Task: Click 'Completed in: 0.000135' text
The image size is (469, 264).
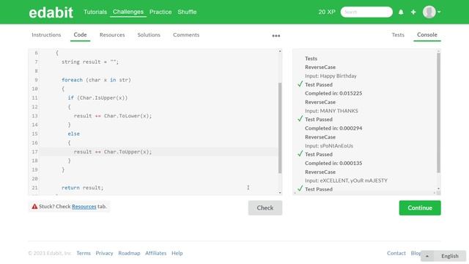Action: point(333,163)
